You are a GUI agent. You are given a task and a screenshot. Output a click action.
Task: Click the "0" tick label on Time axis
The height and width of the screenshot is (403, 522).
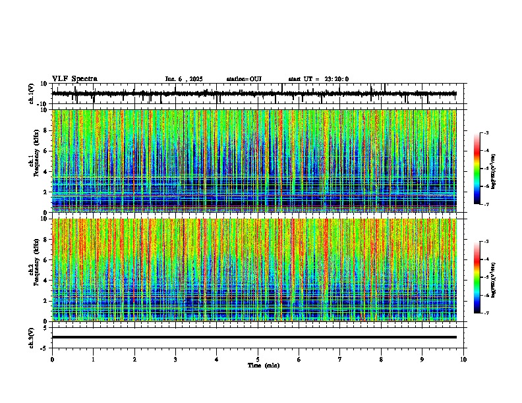click(52, 360)
